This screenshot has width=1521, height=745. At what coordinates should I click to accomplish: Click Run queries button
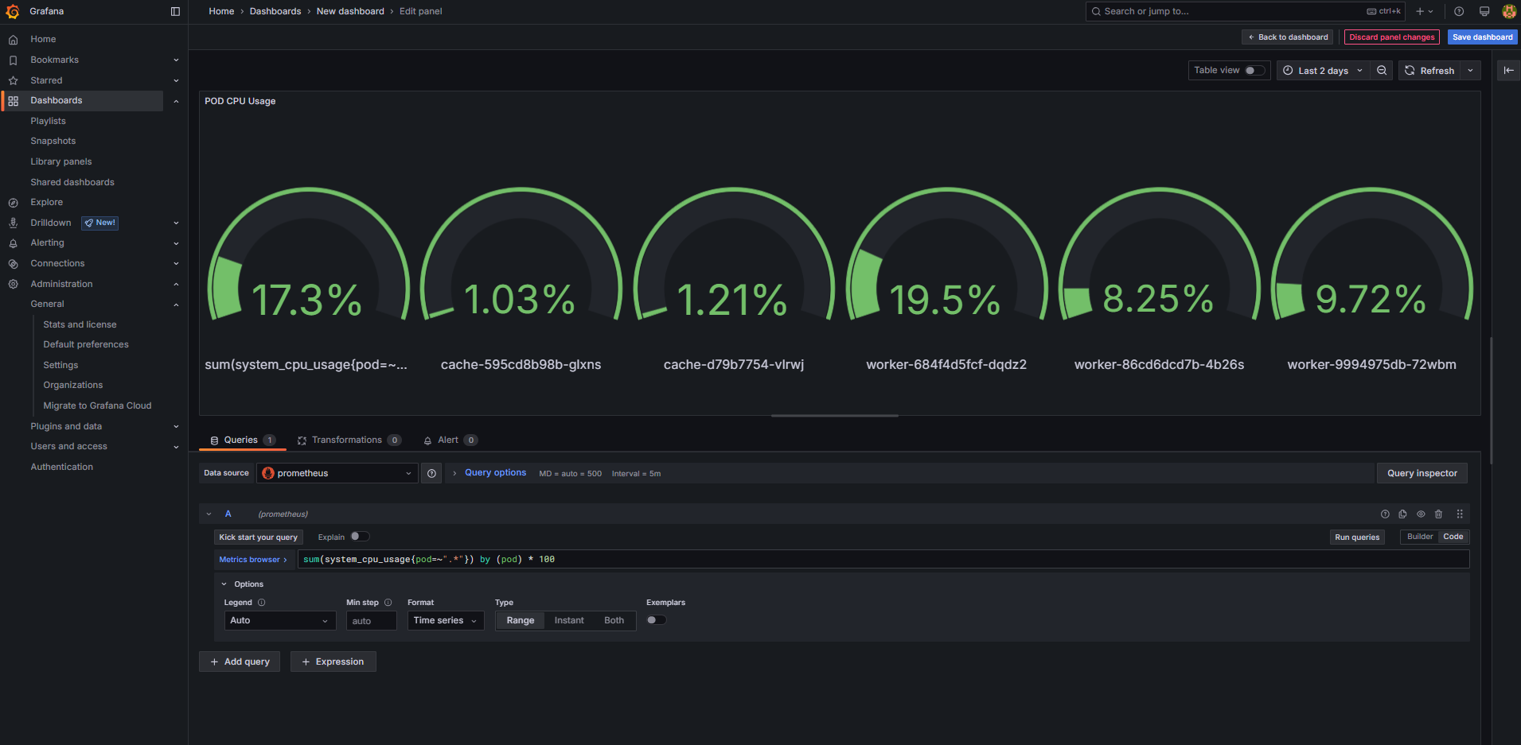(x=1357, y=537)
